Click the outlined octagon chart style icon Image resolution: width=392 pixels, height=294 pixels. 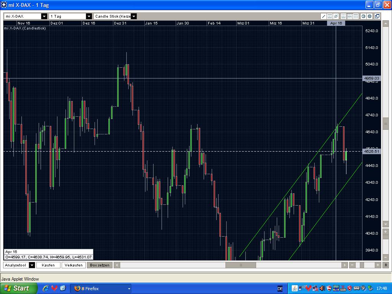(x=363, y=16)
